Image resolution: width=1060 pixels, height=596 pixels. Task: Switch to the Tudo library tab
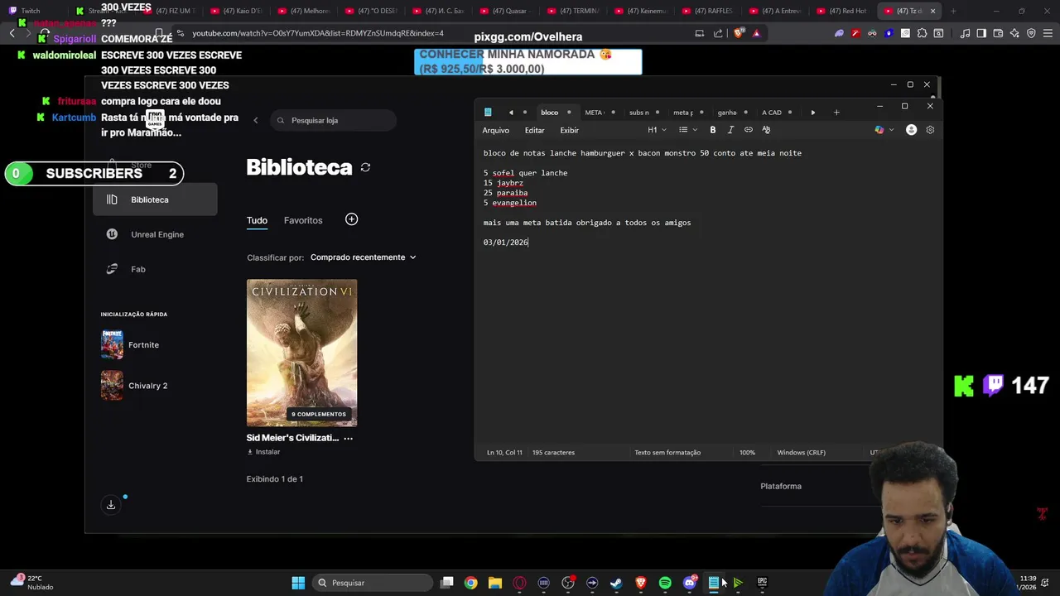point(257,220)
